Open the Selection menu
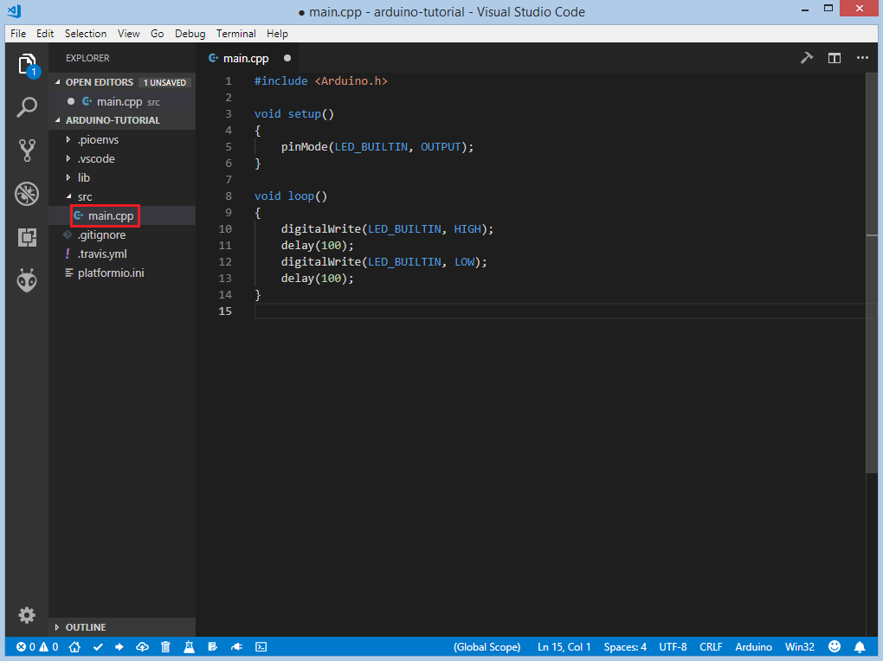Image resolution: width=883 pixels, height=661 pixels. tap(86, 33)
